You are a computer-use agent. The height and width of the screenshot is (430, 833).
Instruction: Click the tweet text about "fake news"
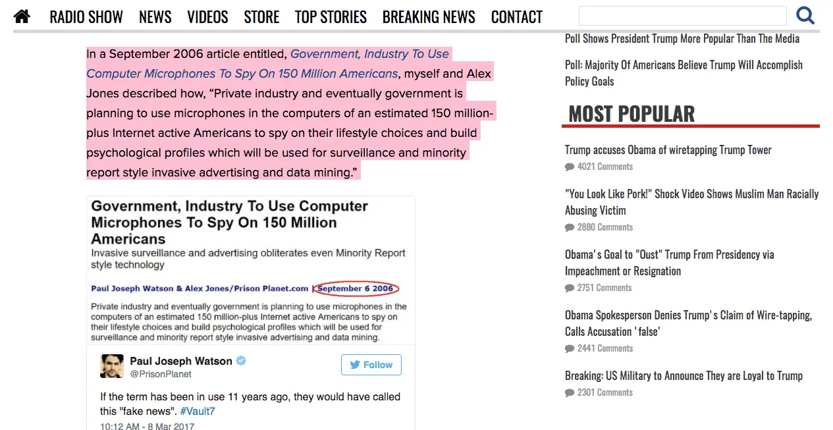click(x=250, y=404)
